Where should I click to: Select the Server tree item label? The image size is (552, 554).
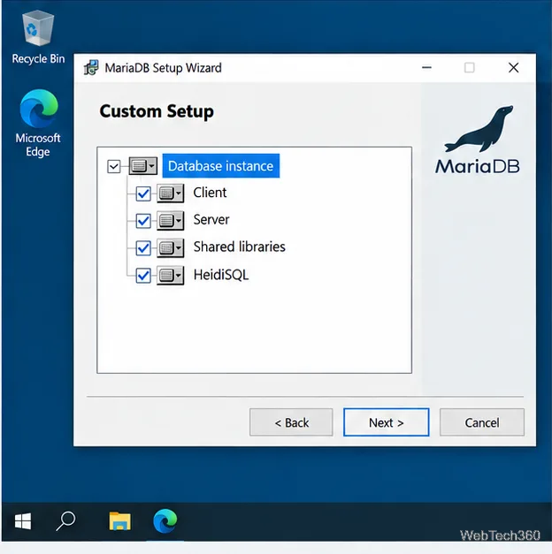click(x=211, y=220)
